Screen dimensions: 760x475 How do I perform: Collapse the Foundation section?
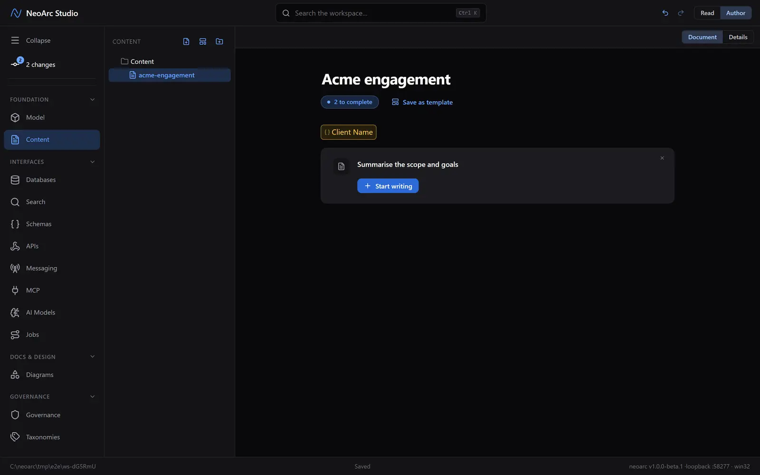pos(93,100)
